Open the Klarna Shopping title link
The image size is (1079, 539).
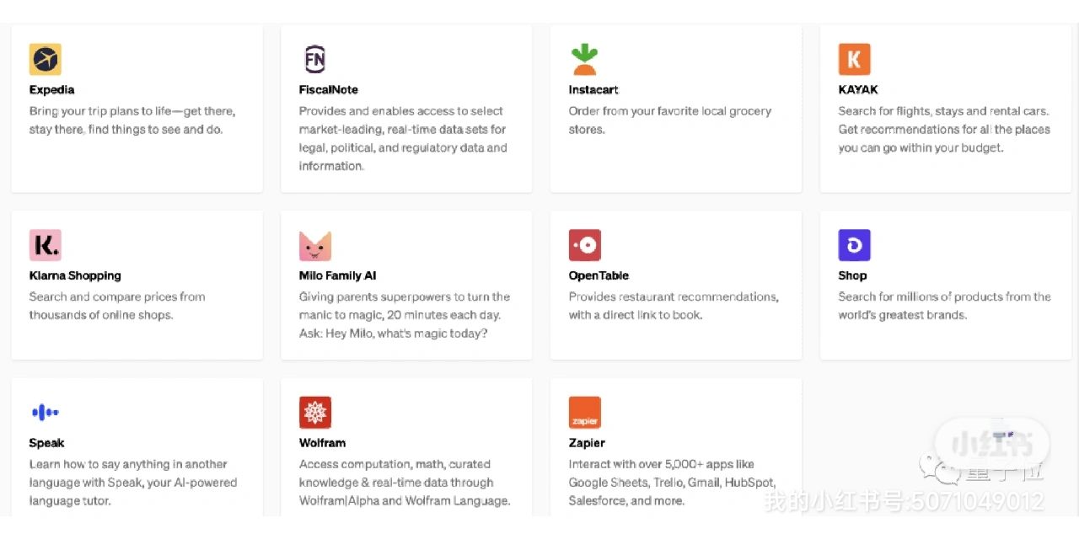coord(75,275)
